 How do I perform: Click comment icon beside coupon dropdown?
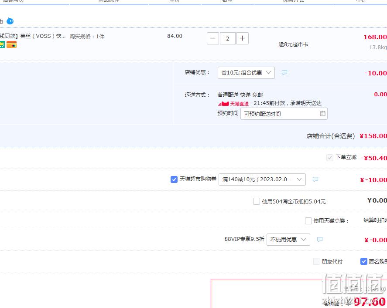[315, 179]
